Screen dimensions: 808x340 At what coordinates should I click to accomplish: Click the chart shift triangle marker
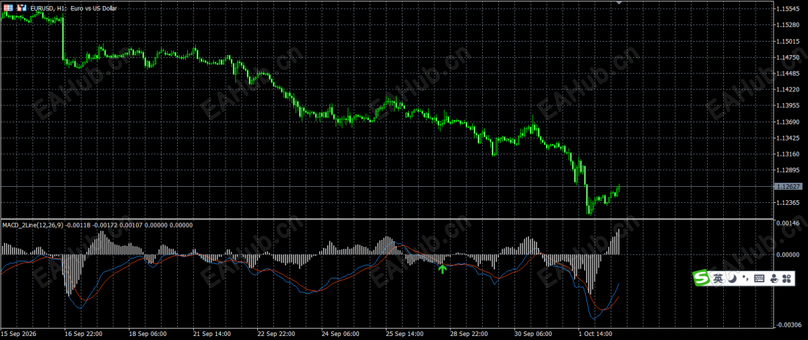[619, 3]
